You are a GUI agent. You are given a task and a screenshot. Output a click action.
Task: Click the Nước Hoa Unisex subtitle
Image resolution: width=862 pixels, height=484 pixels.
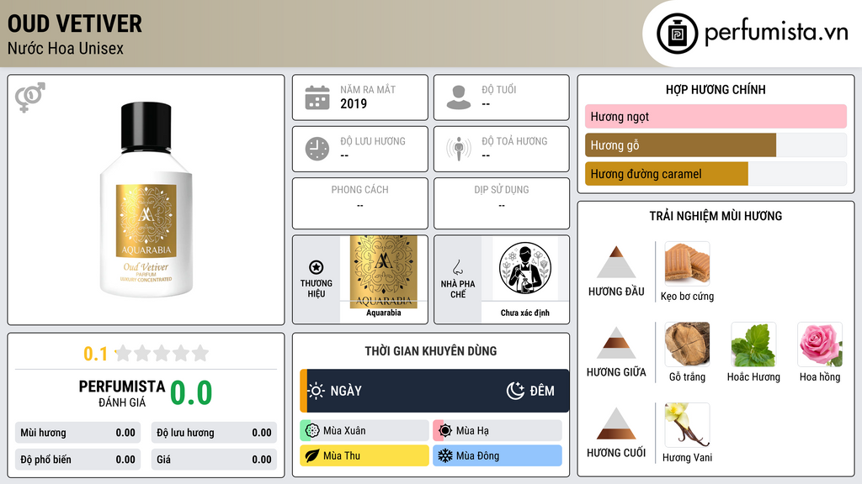click(66, 48)
